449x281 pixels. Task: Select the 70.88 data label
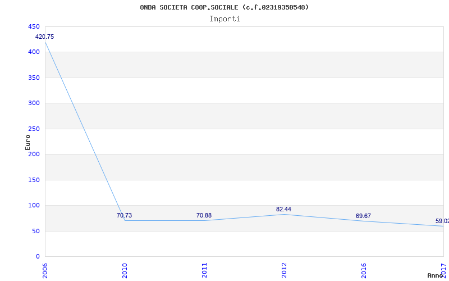(204, 215)
